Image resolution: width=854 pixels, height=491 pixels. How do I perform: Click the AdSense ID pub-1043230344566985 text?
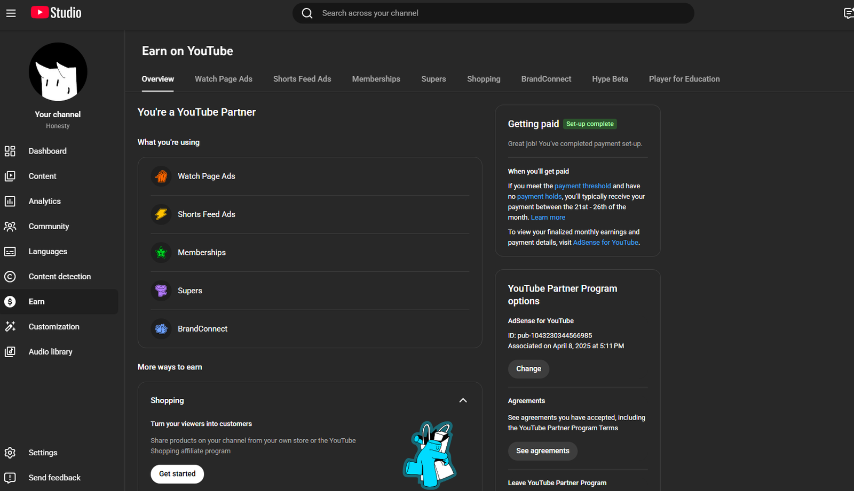tap(550, 335)
